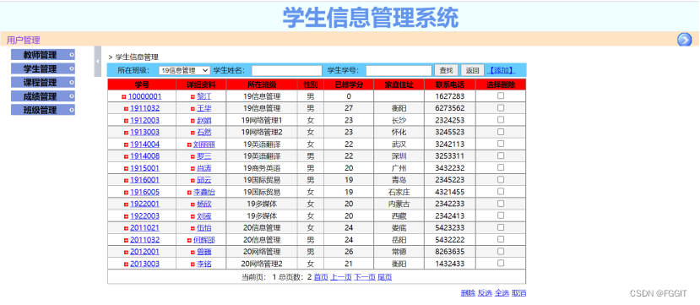Image resolution: width=700 pixels, height=305 pixels.
Task: Tick delete checkbox for student 1916005
Action: point(501,191)
